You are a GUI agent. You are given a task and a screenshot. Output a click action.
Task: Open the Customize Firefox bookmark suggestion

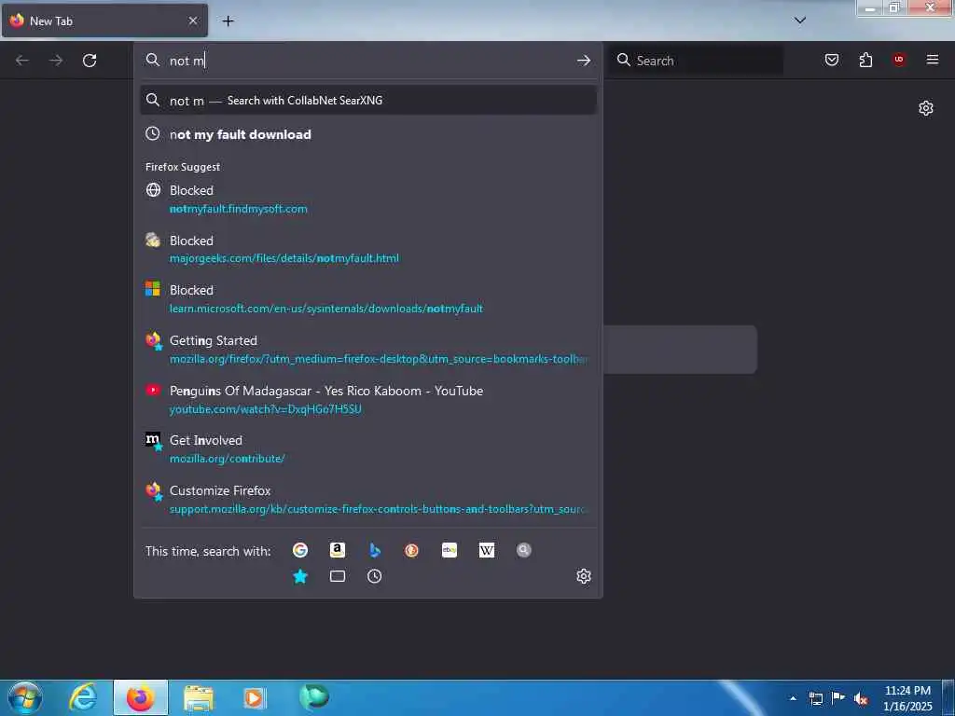click(x=367, y=500)
